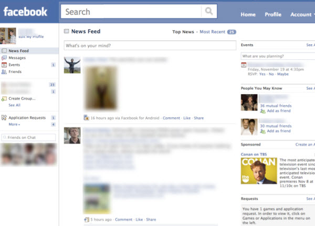Click the Events calendar icon in sidebar

pos(4,65)
